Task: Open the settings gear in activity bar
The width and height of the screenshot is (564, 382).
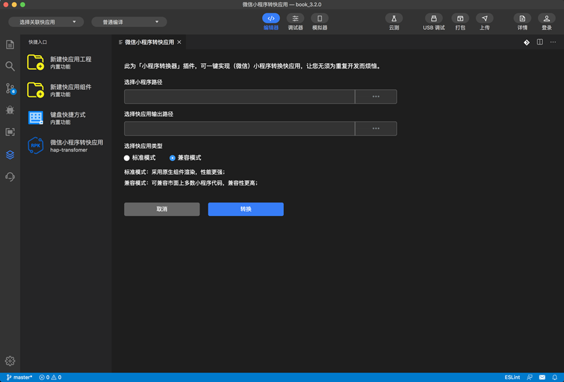Action: coord(10,361)
